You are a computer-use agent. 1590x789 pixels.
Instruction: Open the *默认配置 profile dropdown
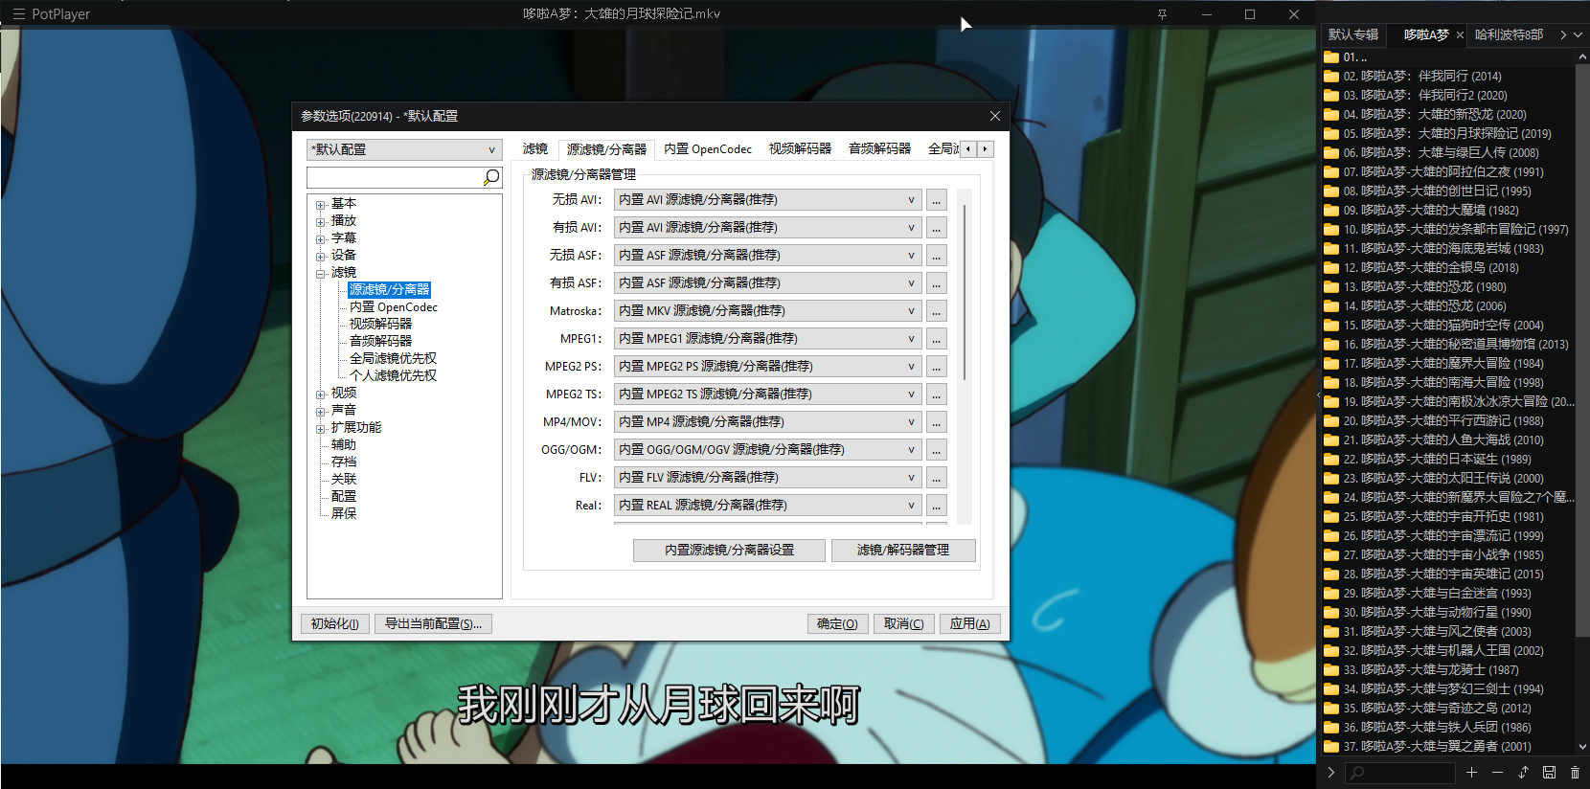[403, 149]
